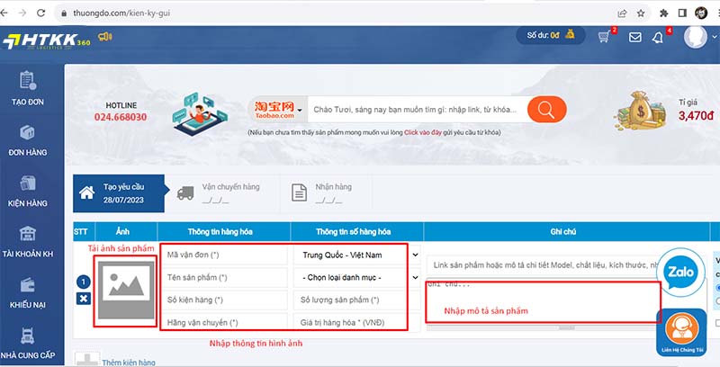Open the Trung Quốc - Việt Nam route dropdown

[357, 255]
